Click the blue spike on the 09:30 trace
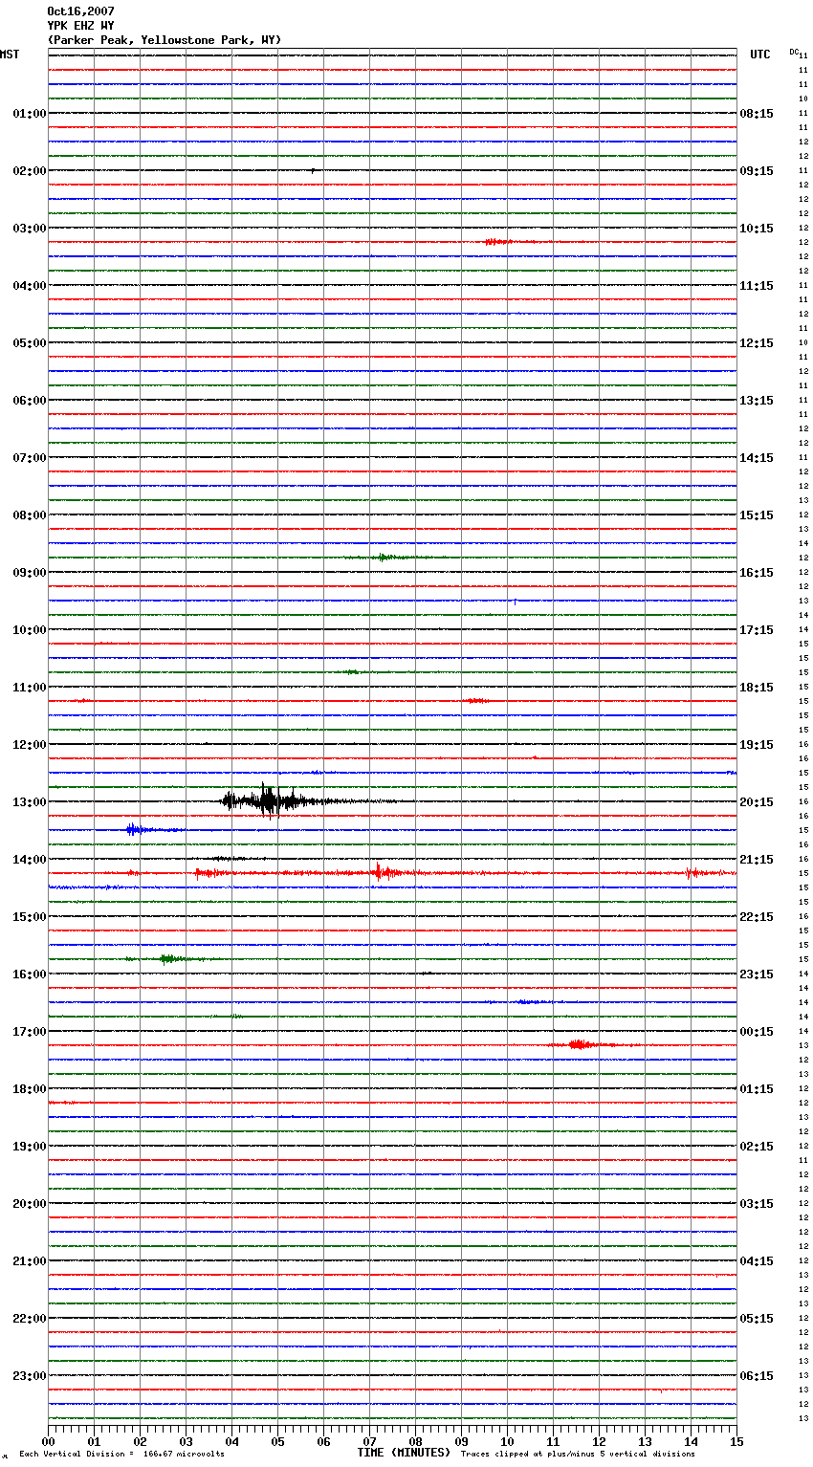 (515, 602)
